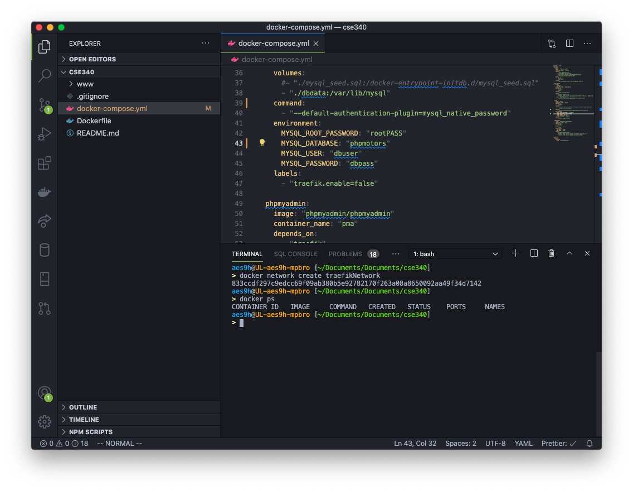The image size is (633, 491).
Task: Switch to the PROBLEMS tab
Action: 345,253
